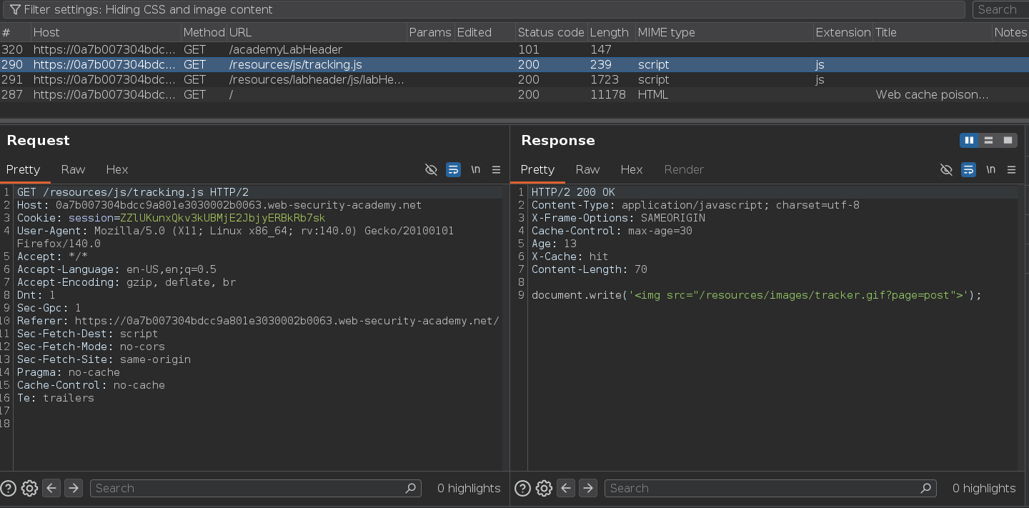Toggle \n non-printable chars in Response
The image size is (1029, 508).
pos(990,169)
